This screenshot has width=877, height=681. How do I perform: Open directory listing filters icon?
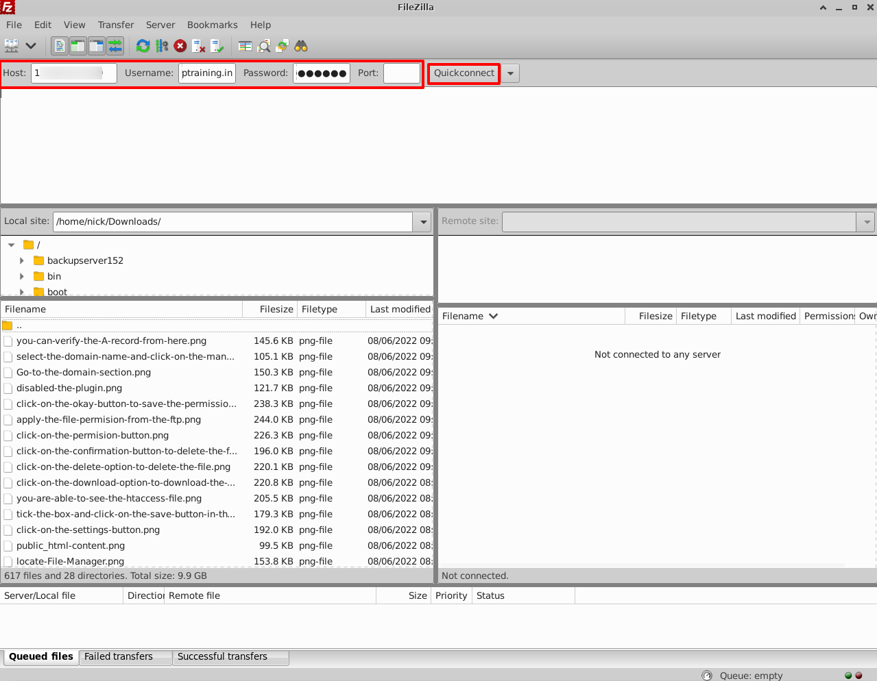point(245,46)
